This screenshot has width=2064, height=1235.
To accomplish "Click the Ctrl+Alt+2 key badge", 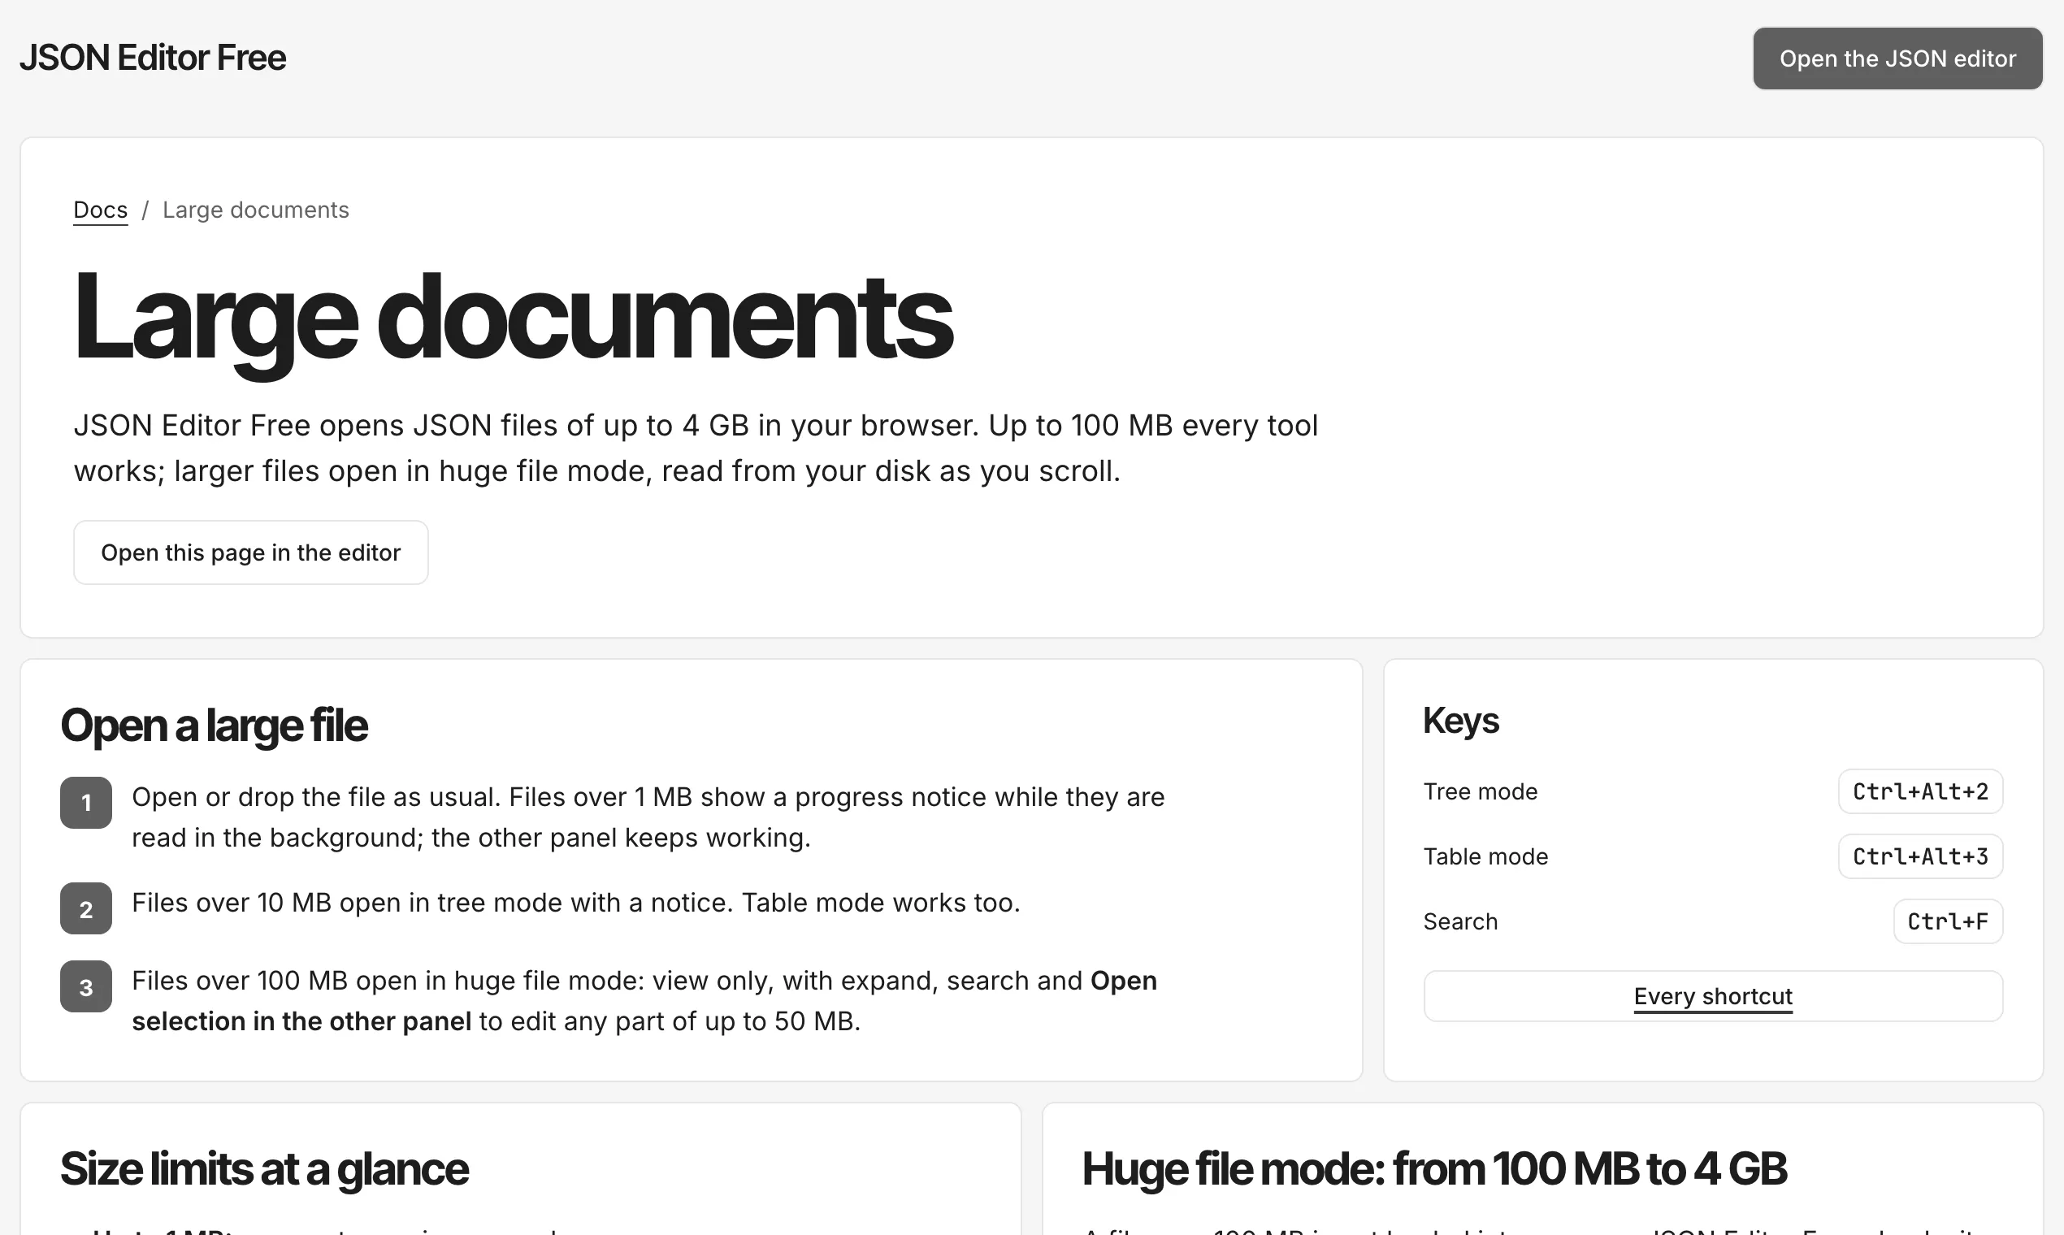I will pyautogui.click(x=1920, y=791).
